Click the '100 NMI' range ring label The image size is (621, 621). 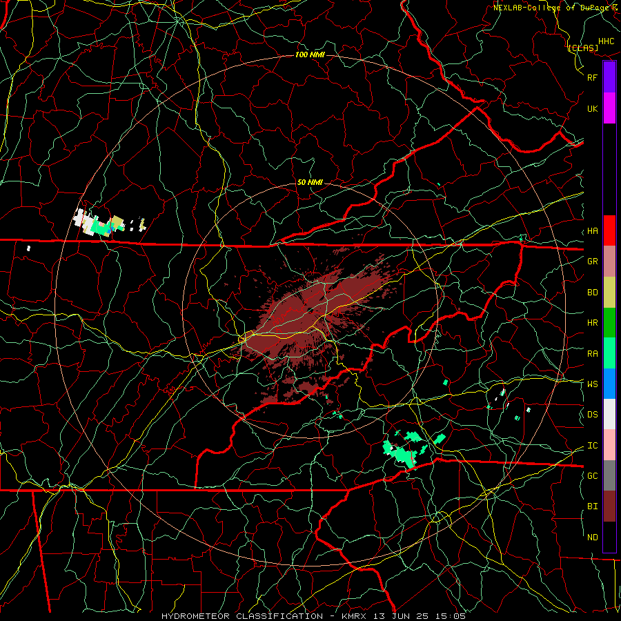[310, 55]
